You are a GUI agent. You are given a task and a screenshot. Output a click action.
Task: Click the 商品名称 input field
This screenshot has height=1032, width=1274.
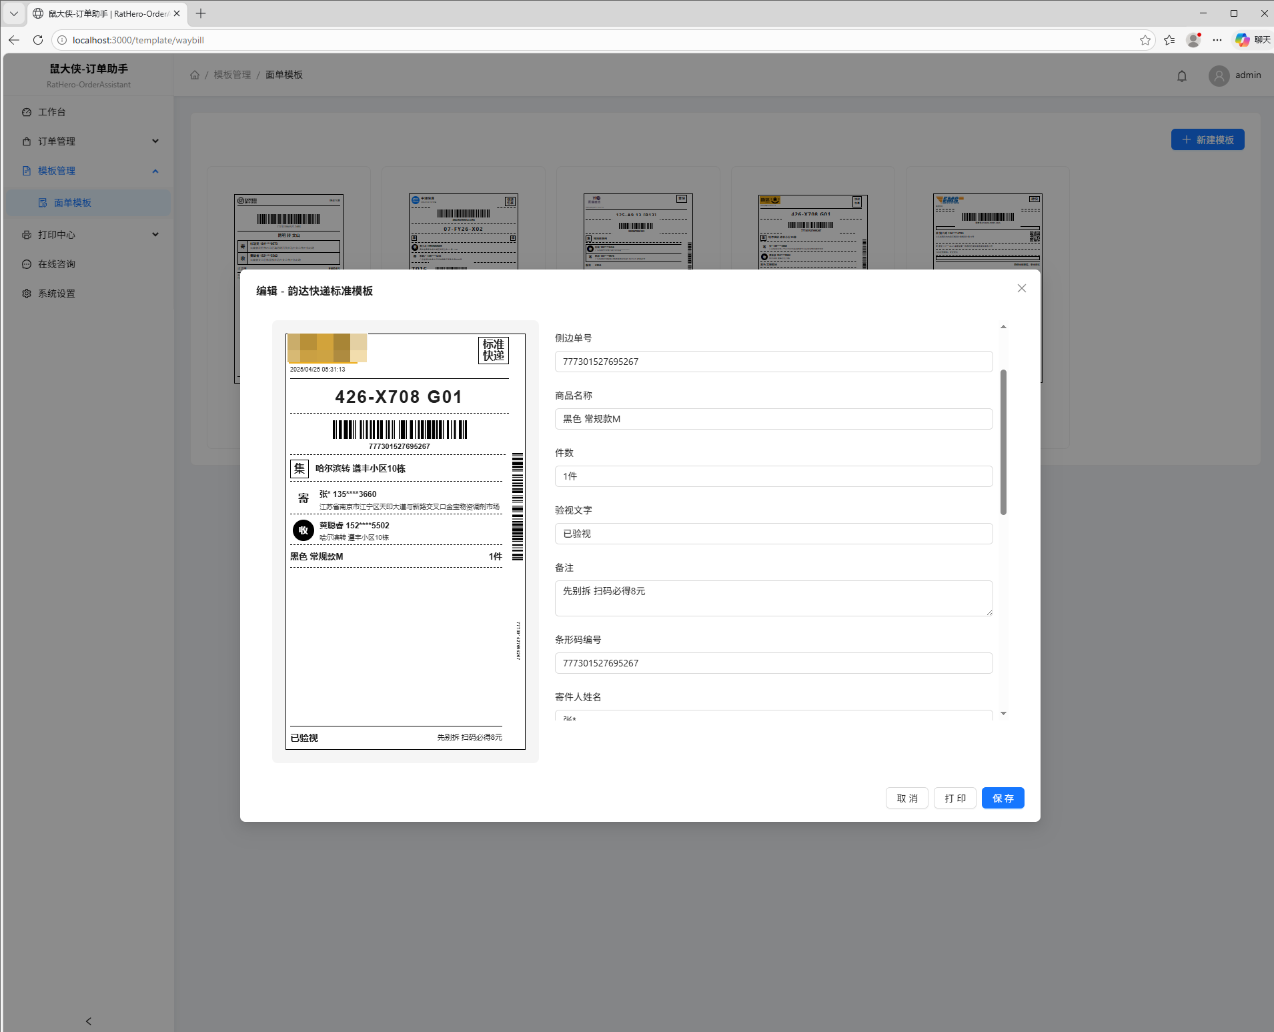point(773,419)
